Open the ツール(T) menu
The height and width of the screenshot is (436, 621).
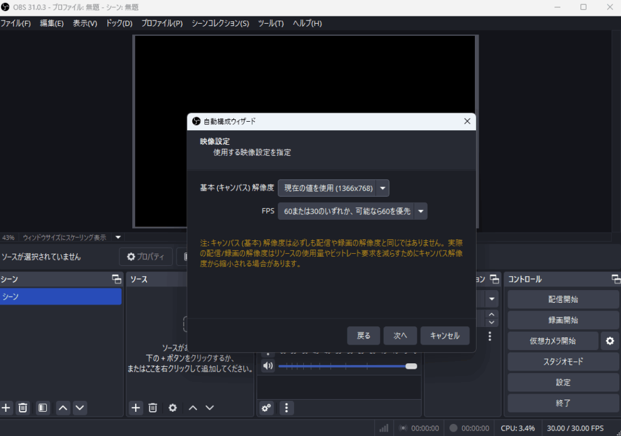270,24
